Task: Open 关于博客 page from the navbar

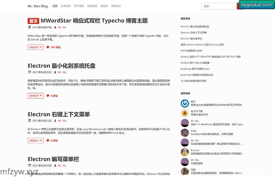Action: pos(79,6)
